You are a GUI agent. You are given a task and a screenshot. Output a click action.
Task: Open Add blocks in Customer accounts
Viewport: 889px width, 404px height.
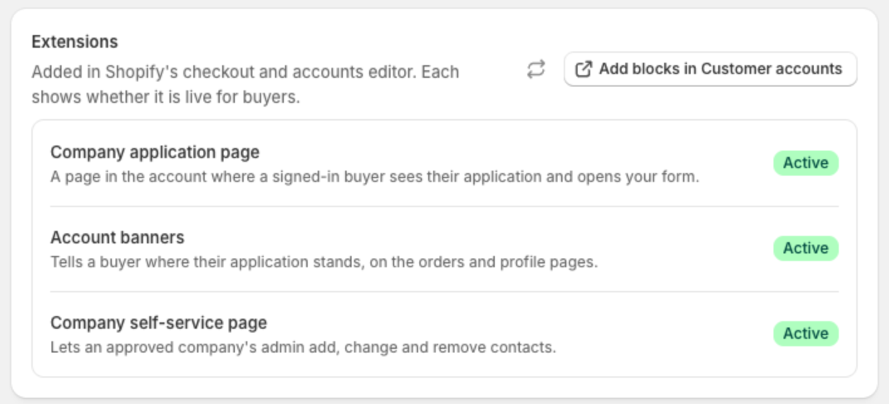pyautogui.click(x=710, y=69)
